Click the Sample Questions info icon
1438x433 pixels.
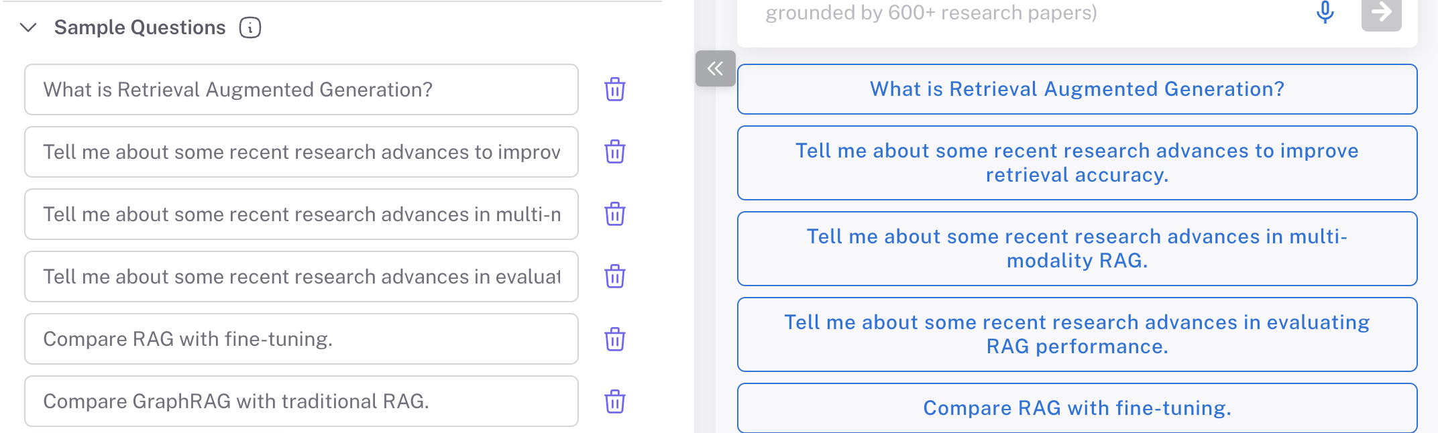point(250,27)
